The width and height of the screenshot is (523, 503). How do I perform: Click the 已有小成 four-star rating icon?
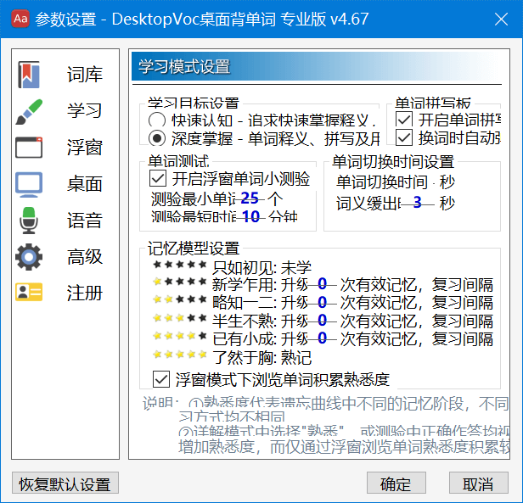180,336
